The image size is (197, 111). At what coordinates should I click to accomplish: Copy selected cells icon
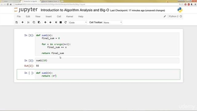pos(34,23)
